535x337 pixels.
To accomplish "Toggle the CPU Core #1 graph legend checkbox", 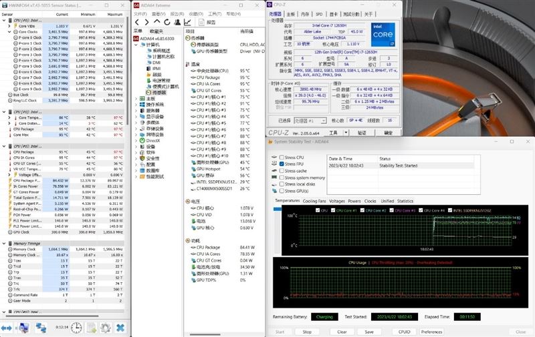I will 333,210.
